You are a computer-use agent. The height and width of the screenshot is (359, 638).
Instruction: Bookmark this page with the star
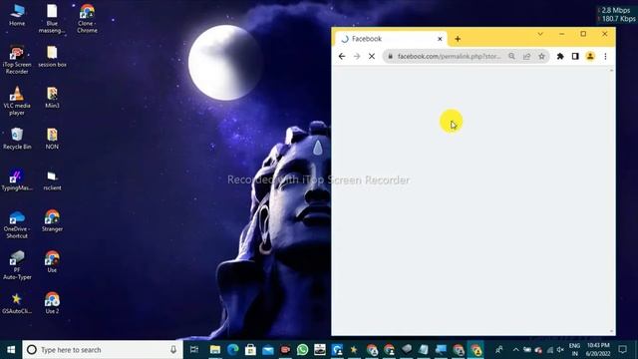coord(541,56)
